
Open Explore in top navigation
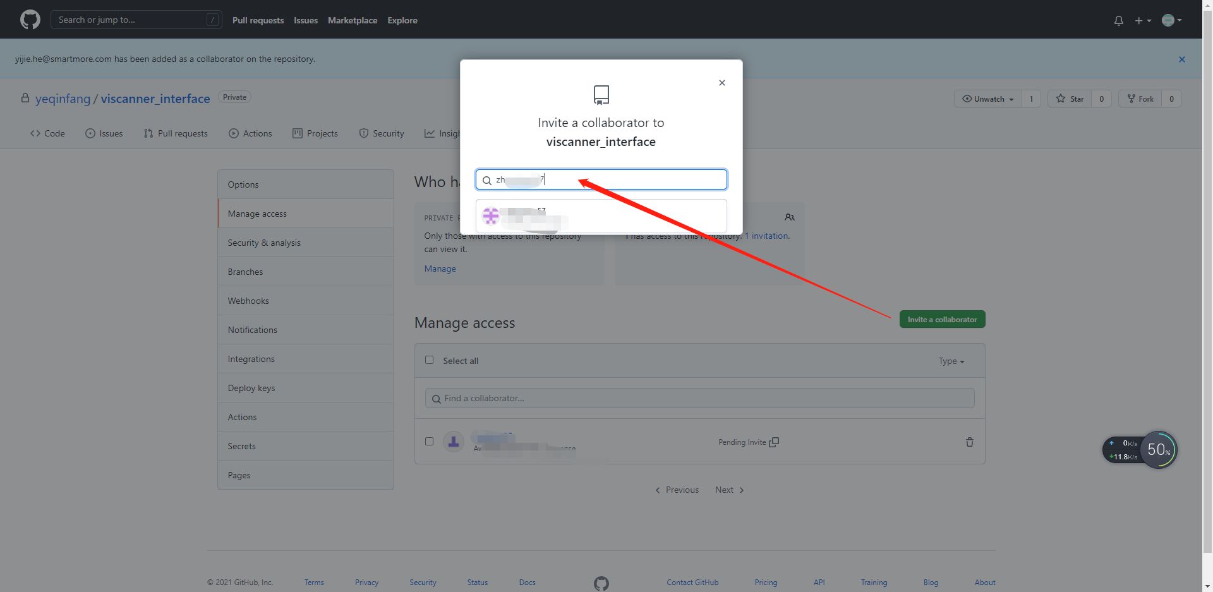pos(402,20)
